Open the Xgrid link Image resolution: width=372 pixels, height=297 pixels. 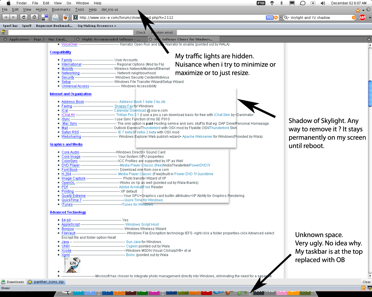(x=66, y=255)
